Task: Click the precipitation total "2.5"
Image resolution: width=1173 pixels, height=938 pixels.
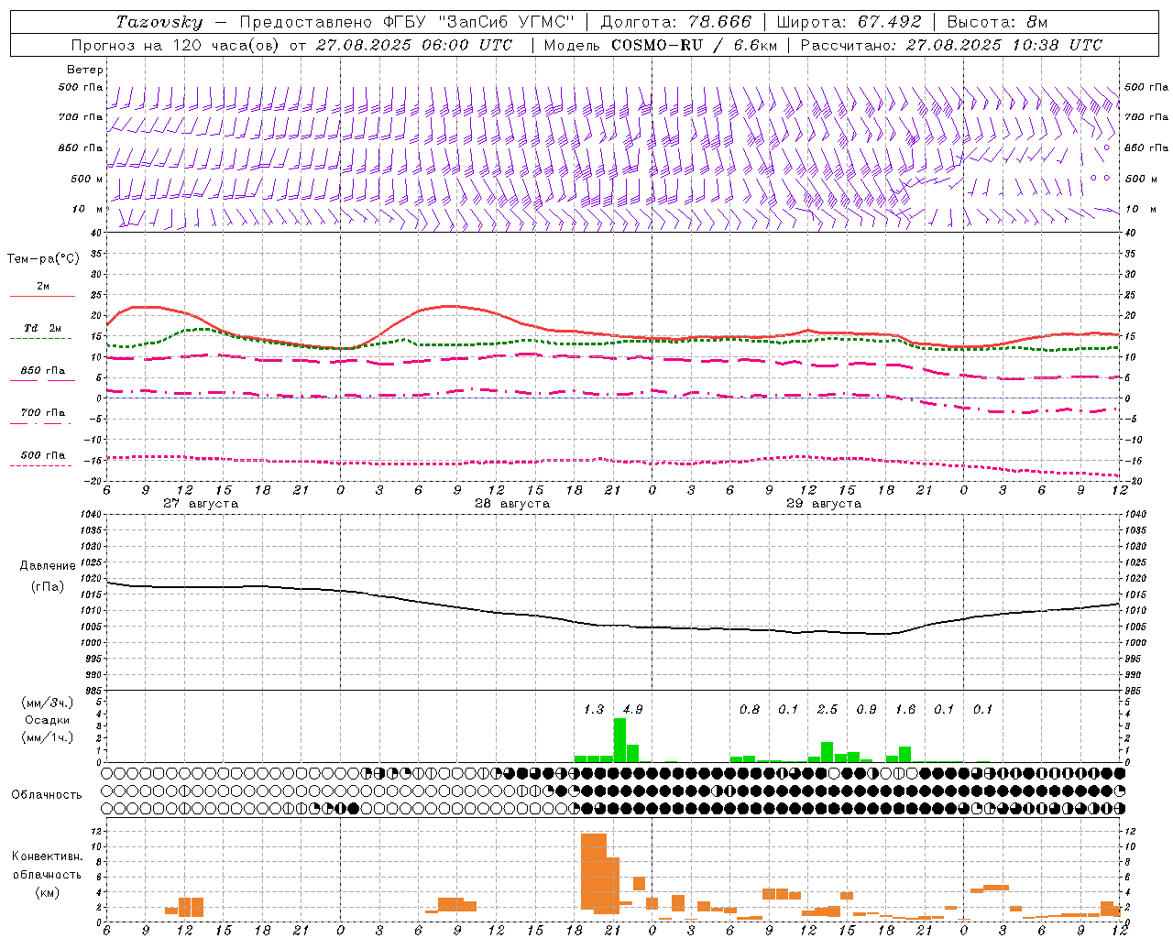Action: 828,709
